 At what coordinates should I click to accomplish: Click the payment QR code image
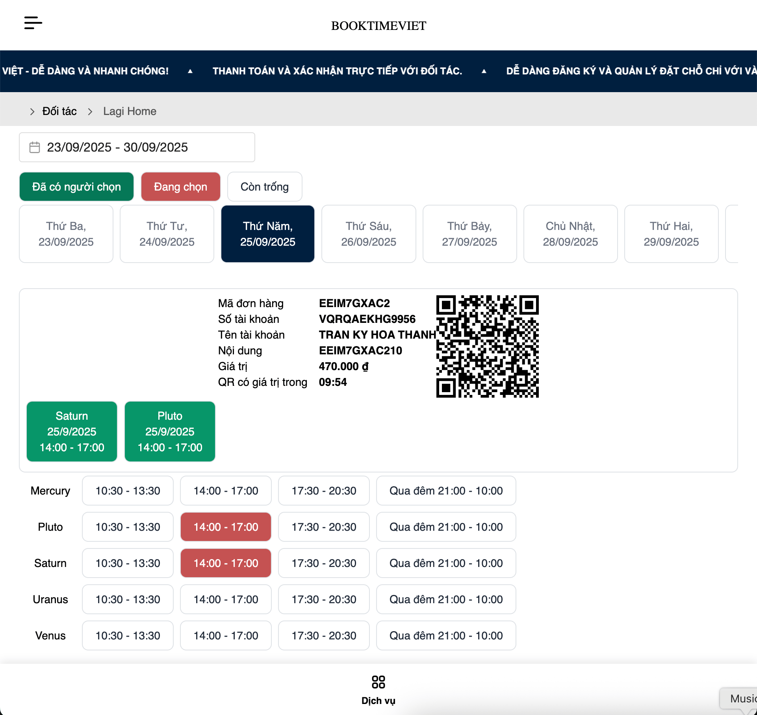point(487,346)
